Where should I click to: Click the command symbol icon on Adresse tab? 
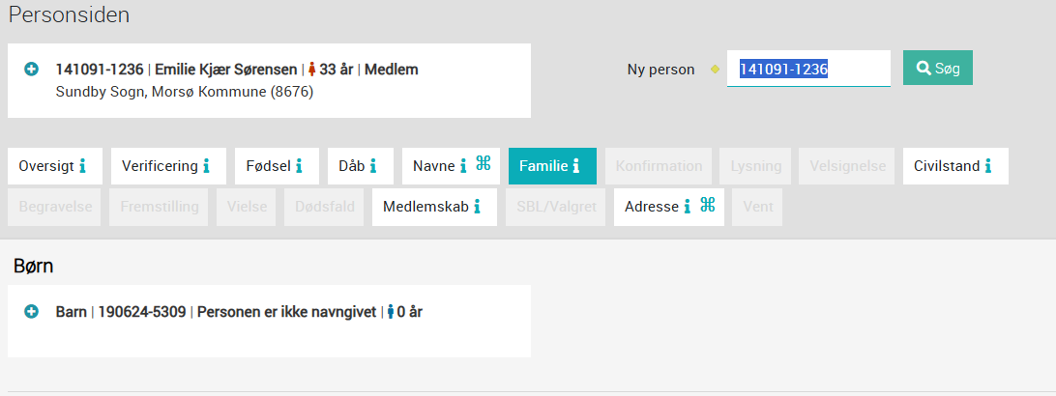click(707, 205)
